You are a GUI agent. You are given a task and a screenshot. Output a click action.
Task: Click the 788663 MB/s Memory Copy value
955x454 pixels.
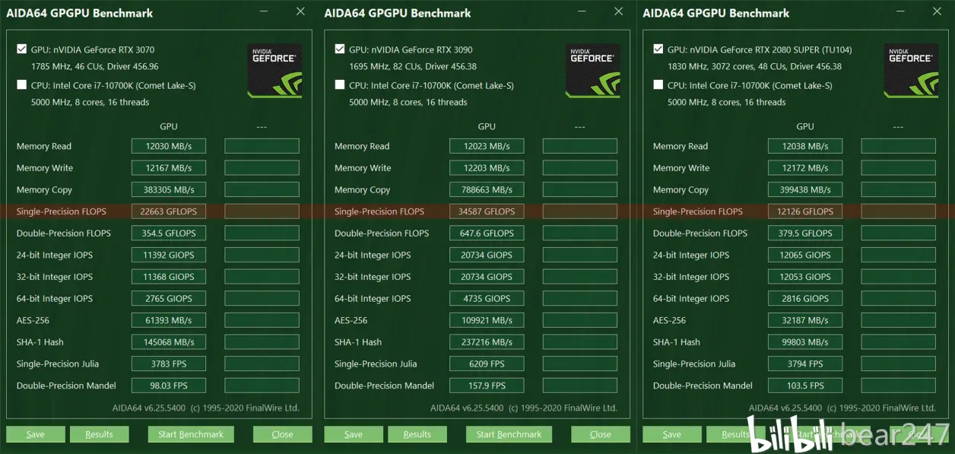coord(487,189)
